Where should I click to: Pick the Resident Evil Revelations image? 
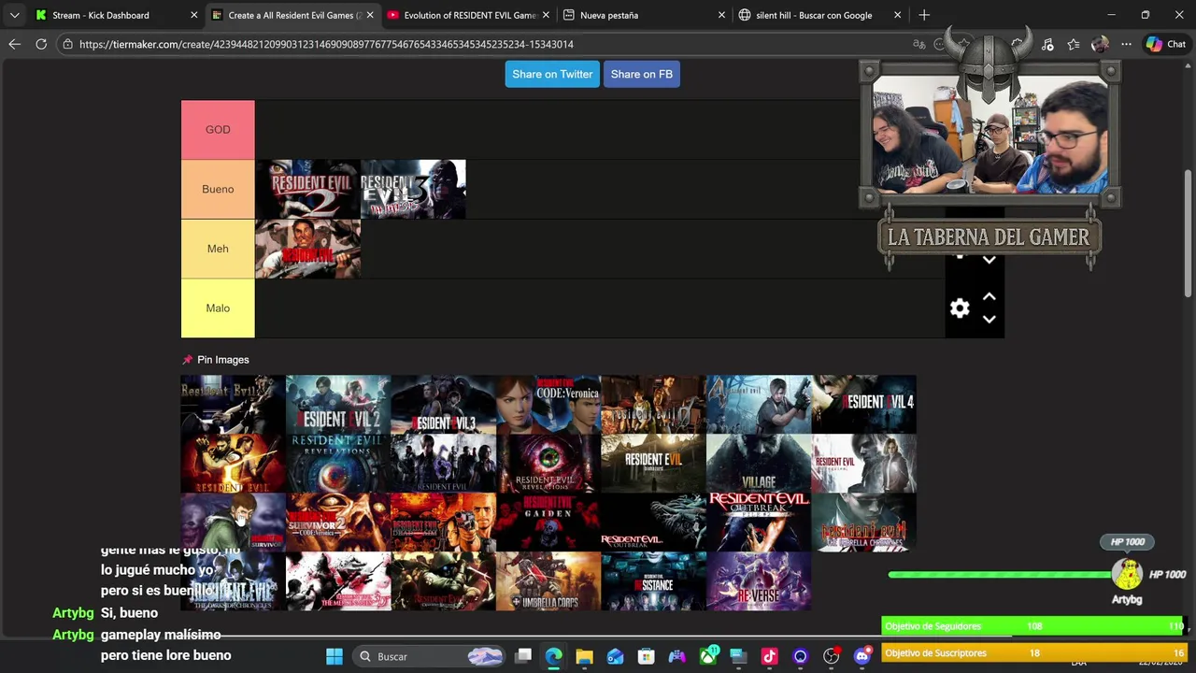point(338,464)
